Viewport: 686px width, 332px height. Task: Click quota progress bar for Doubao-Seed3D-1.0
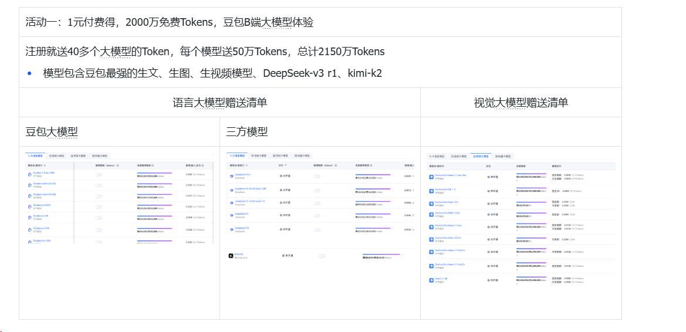[x=531, y=188]
